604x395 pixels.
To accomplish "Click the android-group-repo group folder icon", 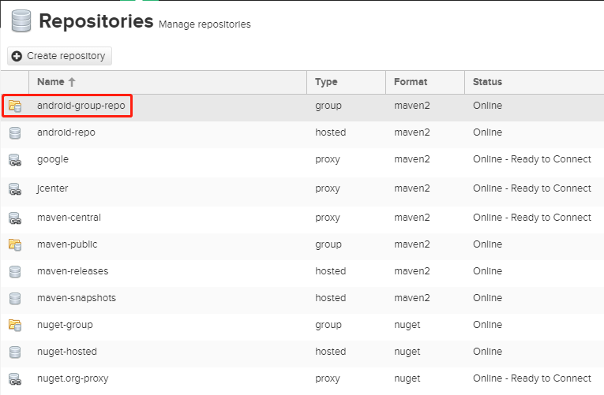I will pyautogui.click(x=15, y=106).
